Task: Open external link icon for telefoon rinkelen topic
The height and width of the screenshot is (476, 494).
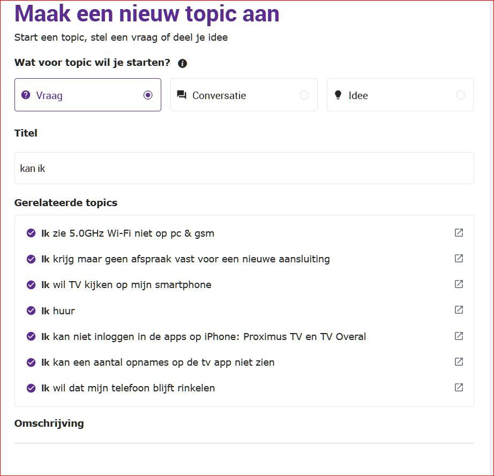Action: 459,388
